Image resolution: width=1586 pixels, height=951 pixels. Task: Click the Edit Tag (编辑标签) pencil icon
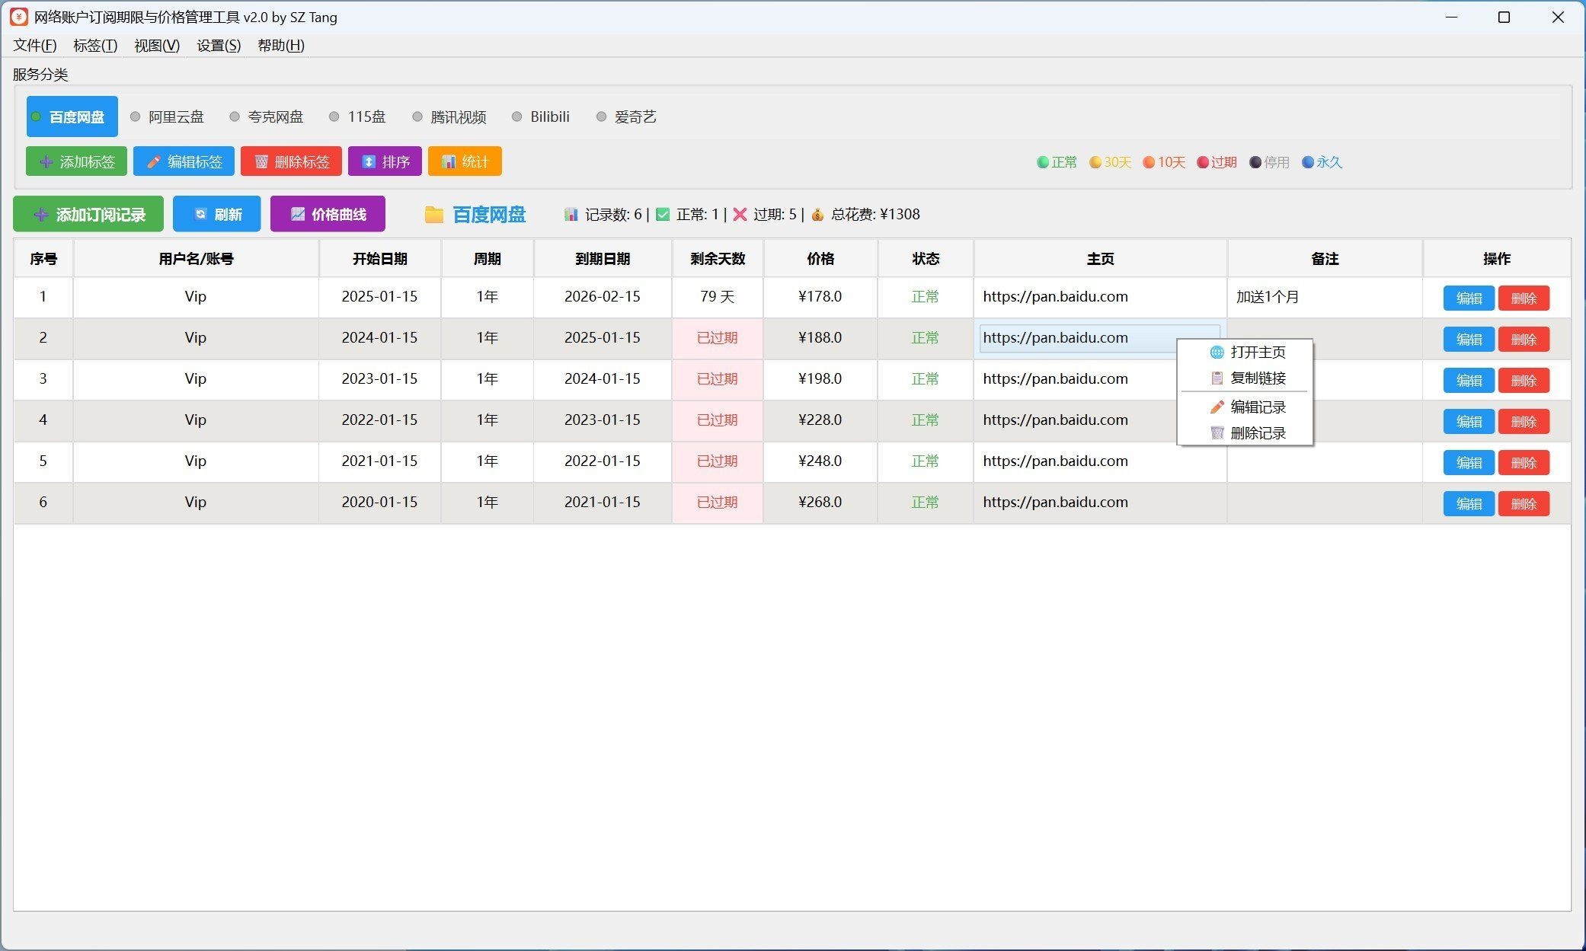coord(154,162)
